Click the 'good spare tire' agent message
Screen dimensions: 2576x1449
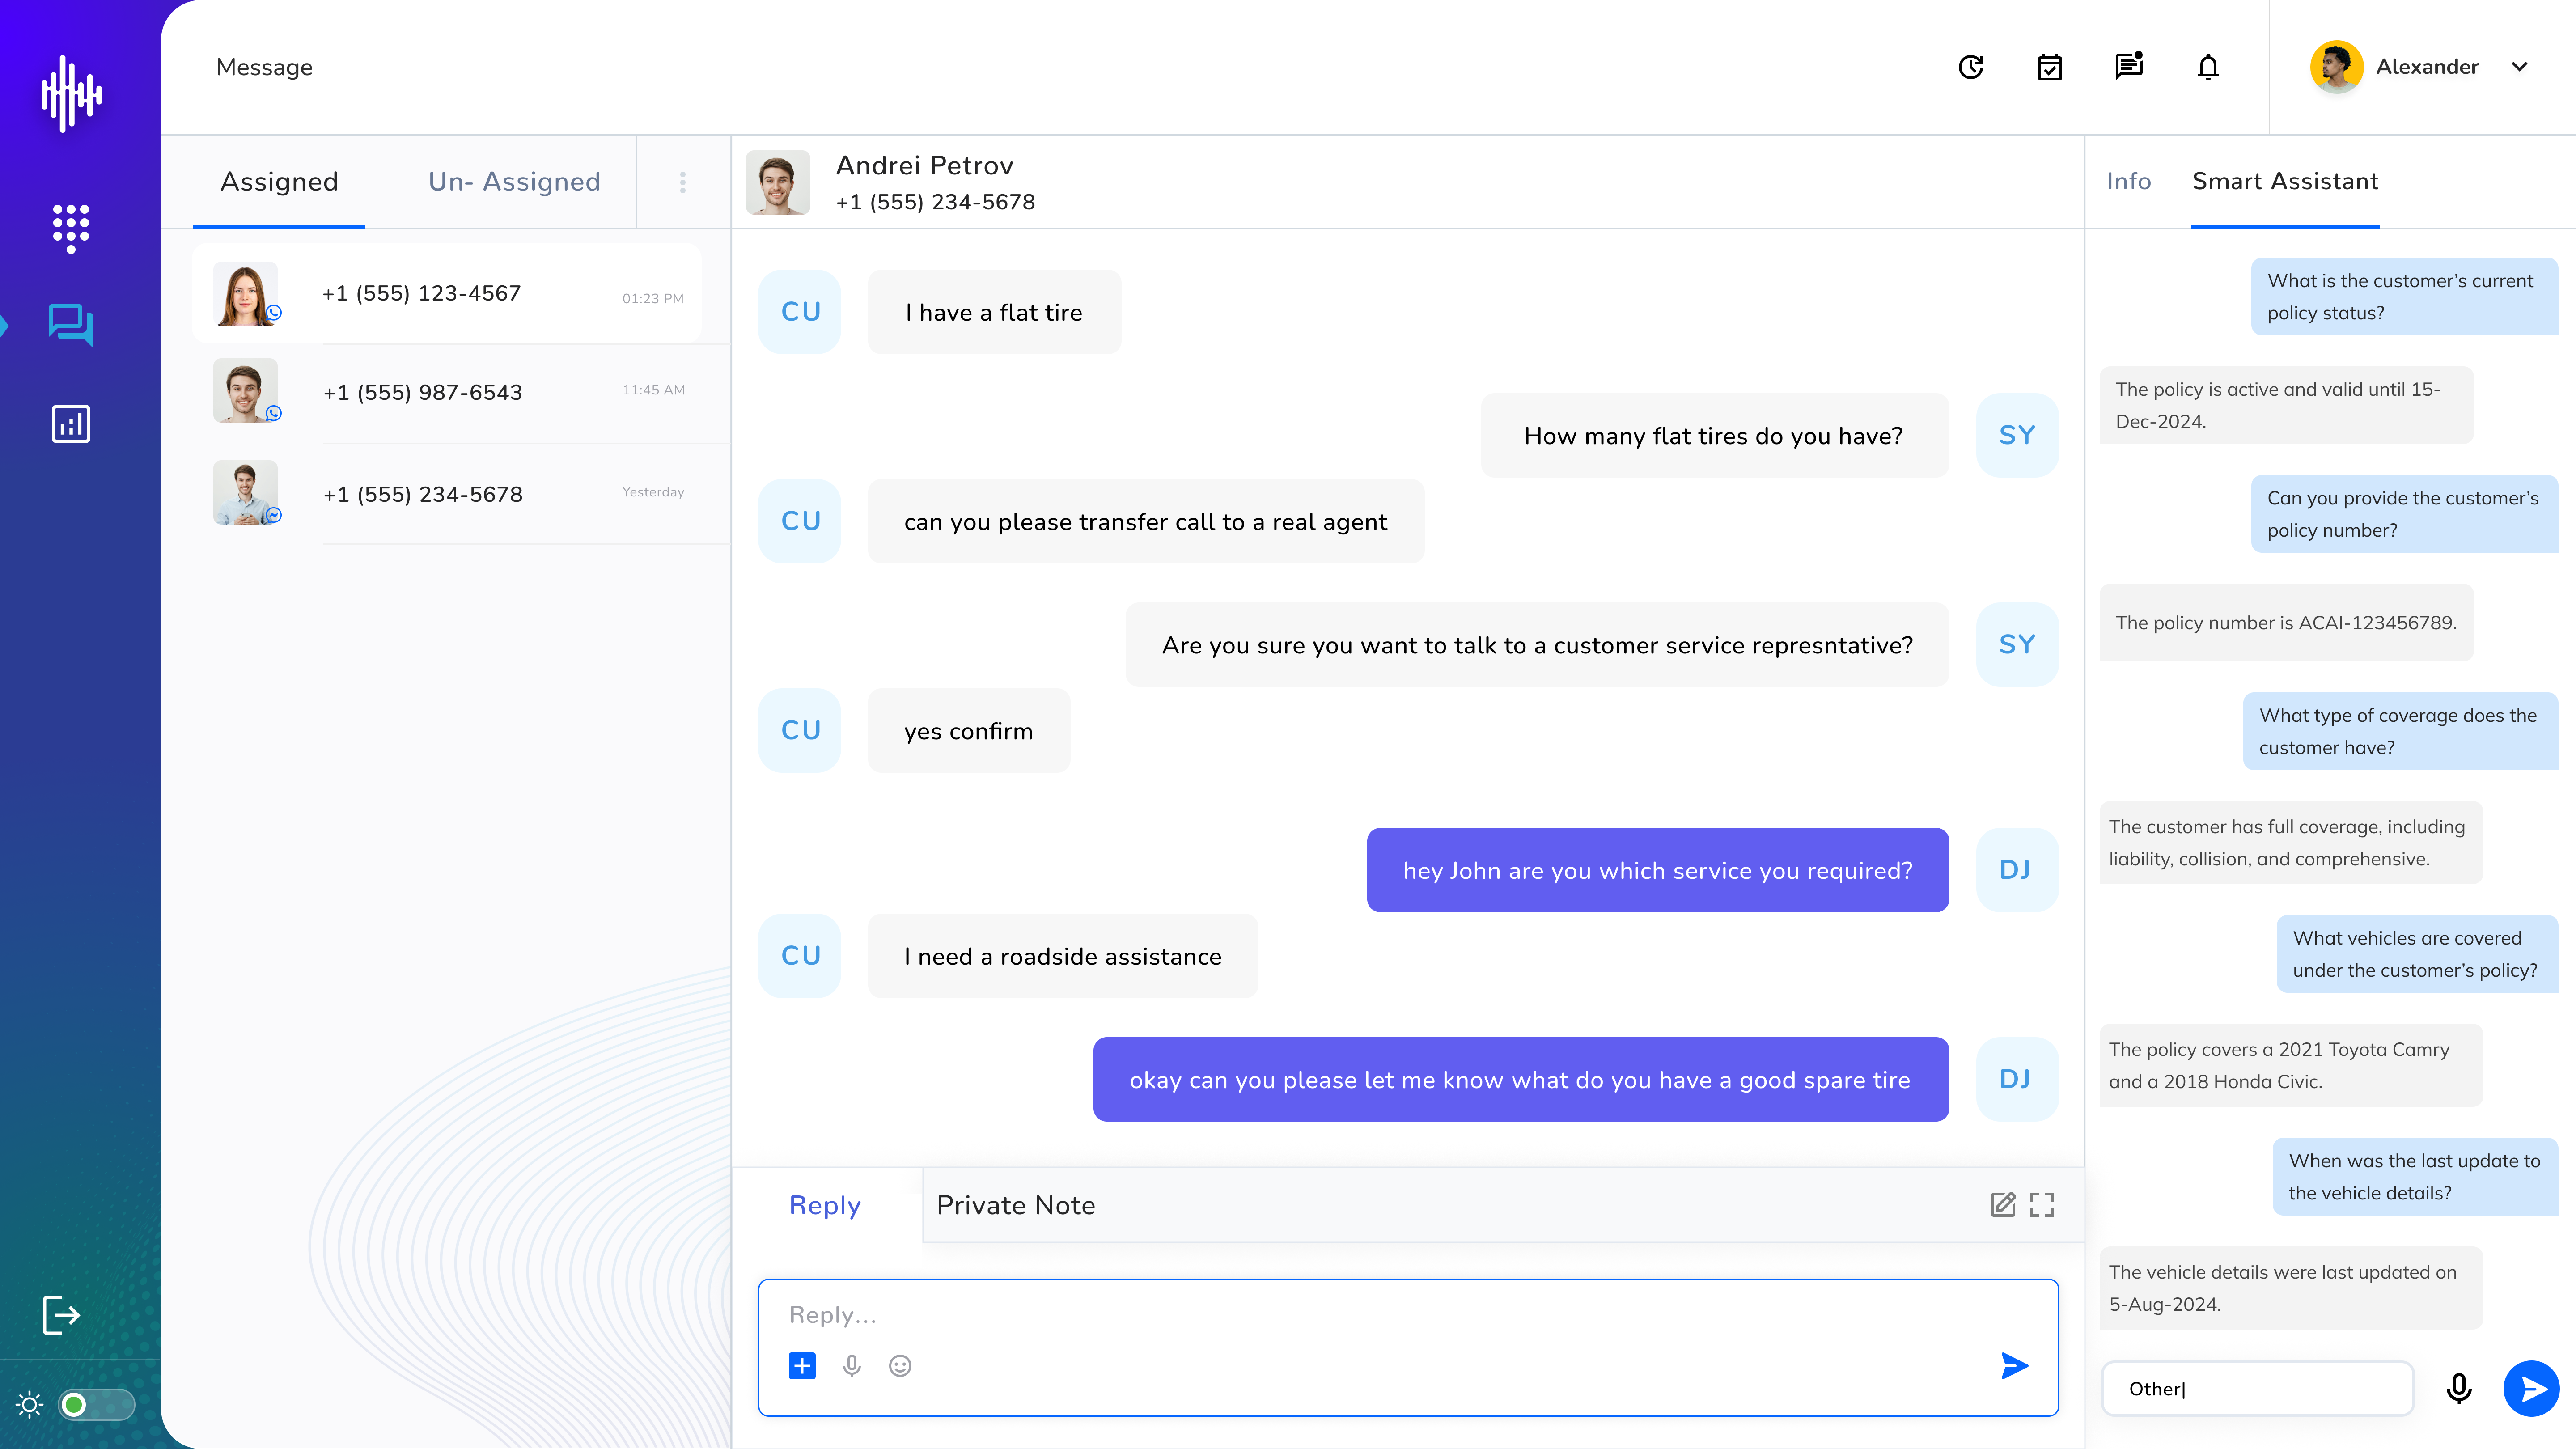point(1521,1080)
